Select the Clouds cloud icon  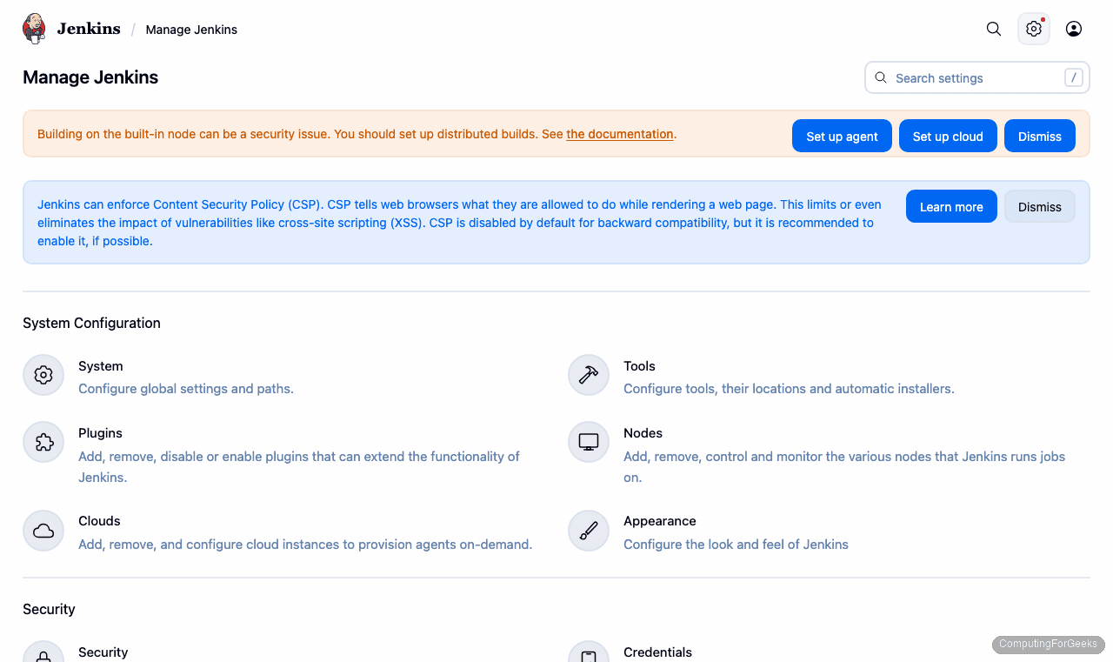(x=43, y=531)
